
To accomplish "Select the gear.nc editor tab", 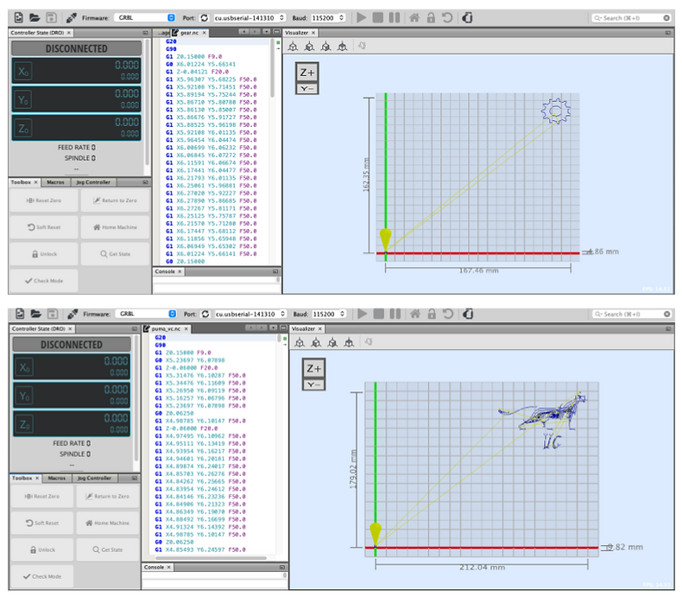I will (189, 33).
